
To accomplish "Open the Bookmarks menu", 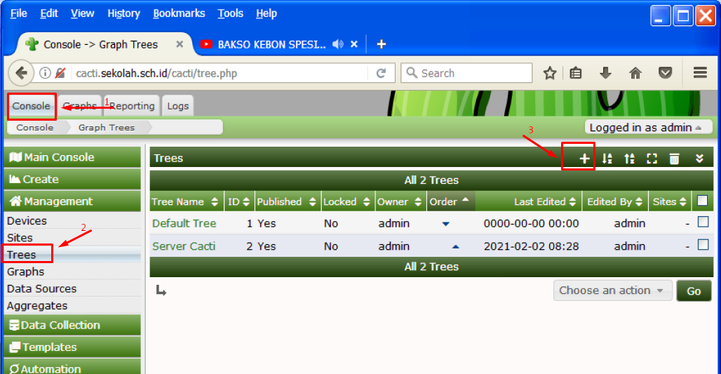I will click(179, 13).
